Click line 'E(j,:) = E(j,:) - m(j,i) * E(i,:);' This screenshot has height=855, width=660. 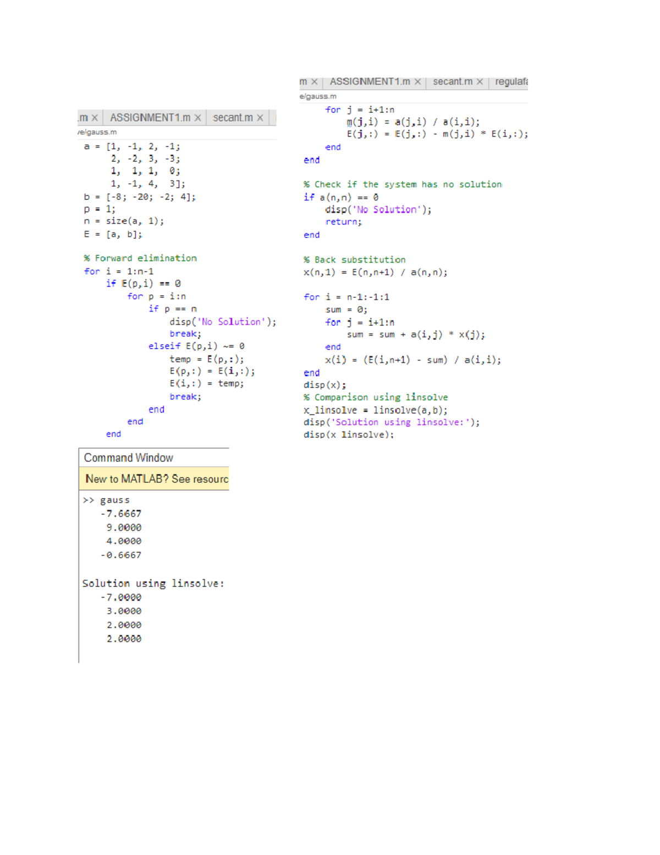coord(437,134)
